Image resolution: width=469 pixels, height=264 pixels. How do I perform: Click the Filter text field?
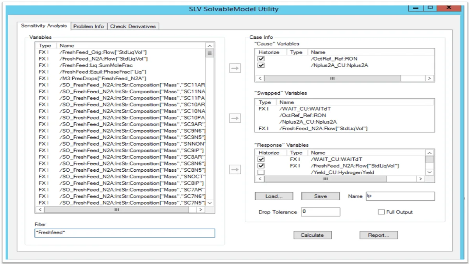click(125, 233)
